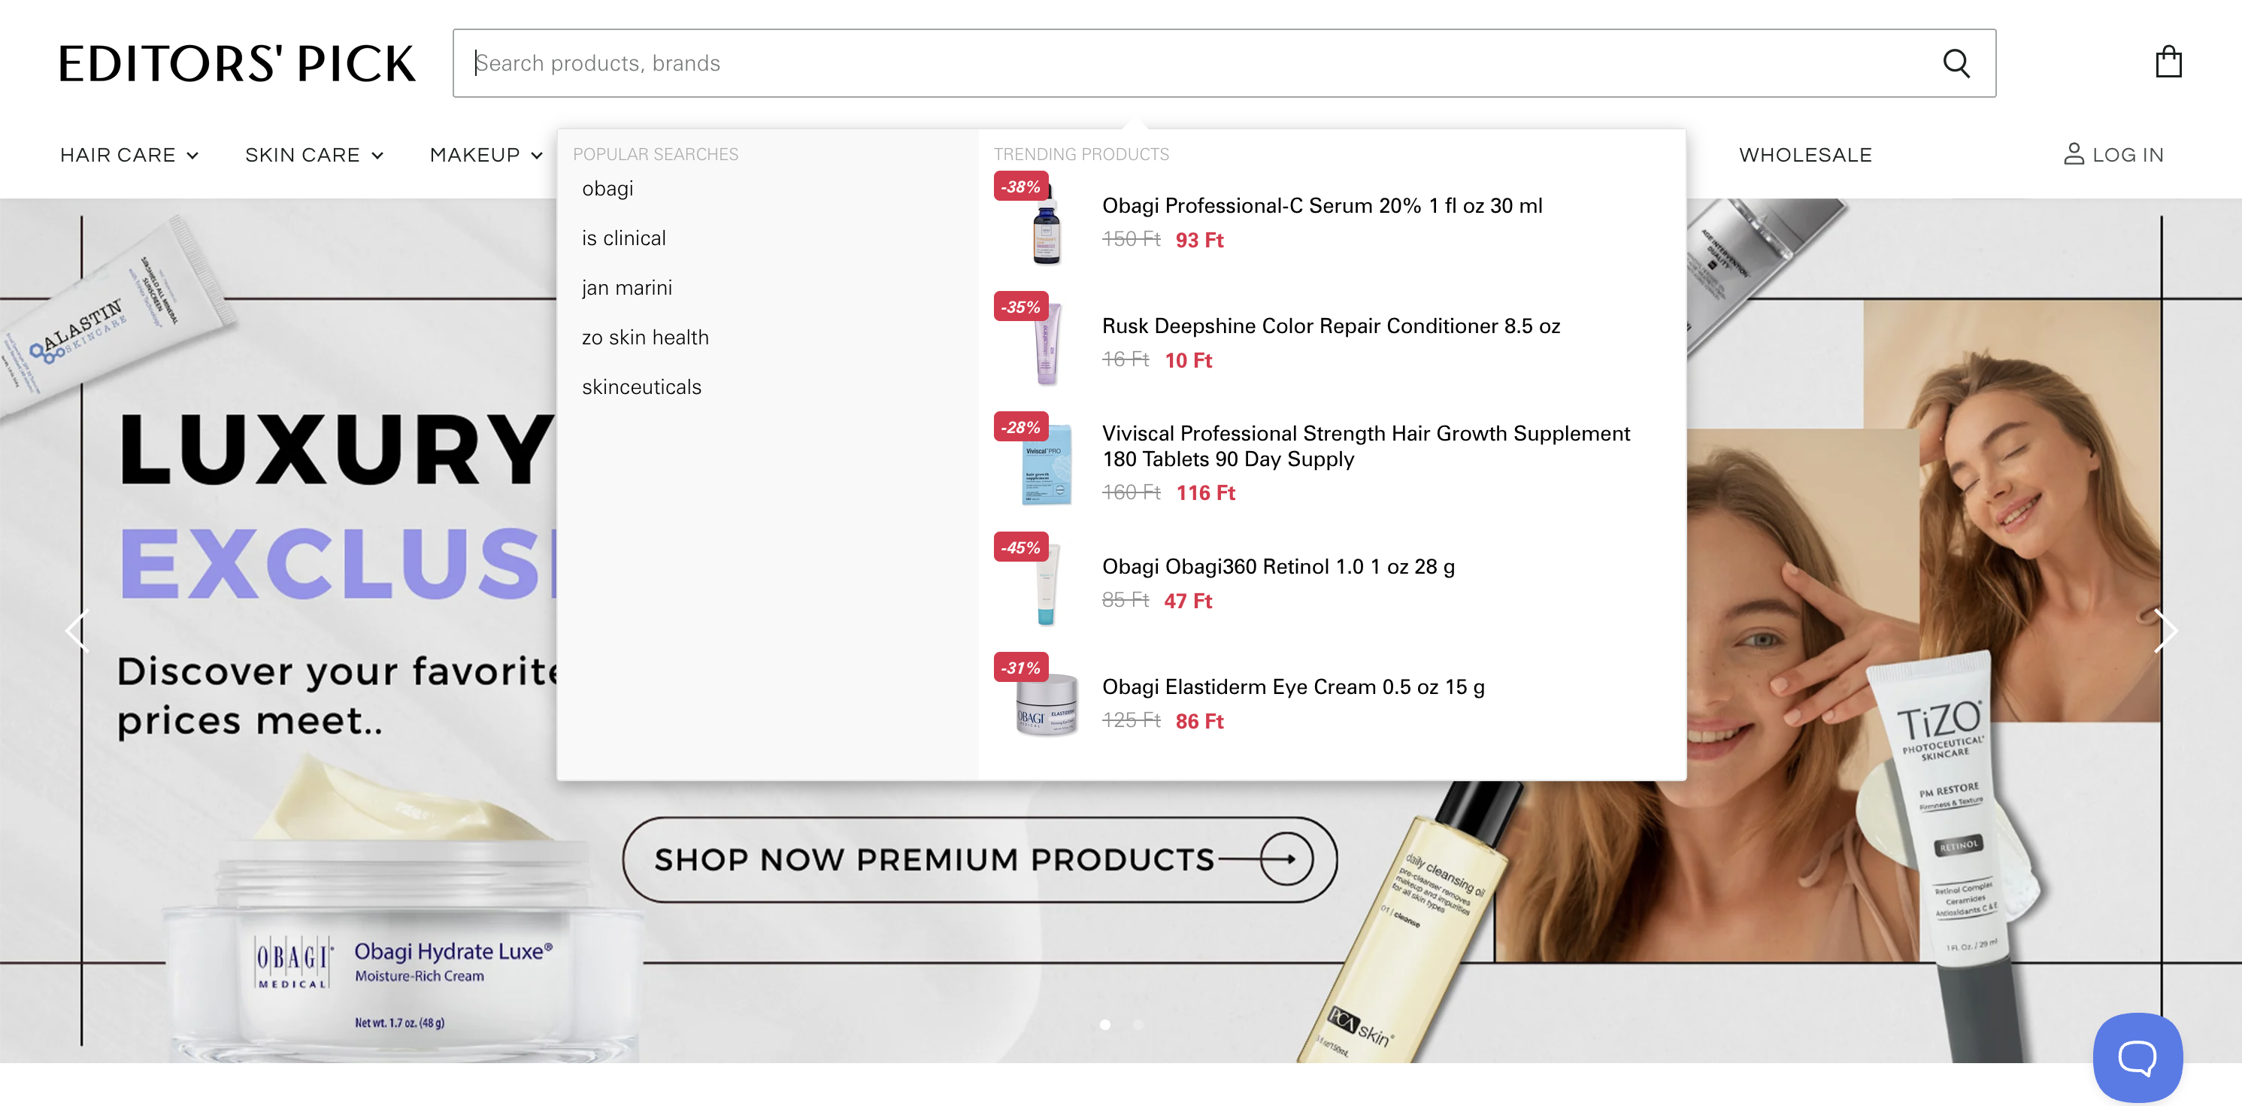The height and width of the screenshot is (1106, 2242).
Task: Open the shopping bag cart
Action: pos(2168,62)
